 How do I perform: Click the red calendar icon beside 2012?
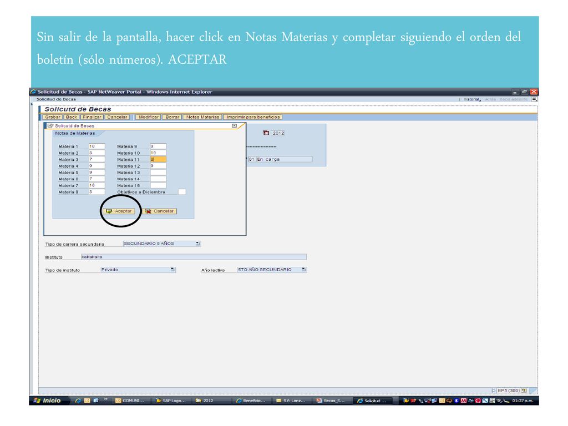266,133
